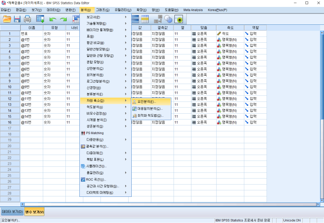Expand the 평균 비교 submenu
The image size is (324, 223).
106,43
